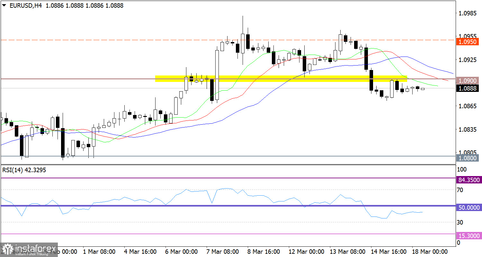Select the 1.0835 price axis value
The height and width of the screenshot is (257, 482).
(x=467, y=129)
